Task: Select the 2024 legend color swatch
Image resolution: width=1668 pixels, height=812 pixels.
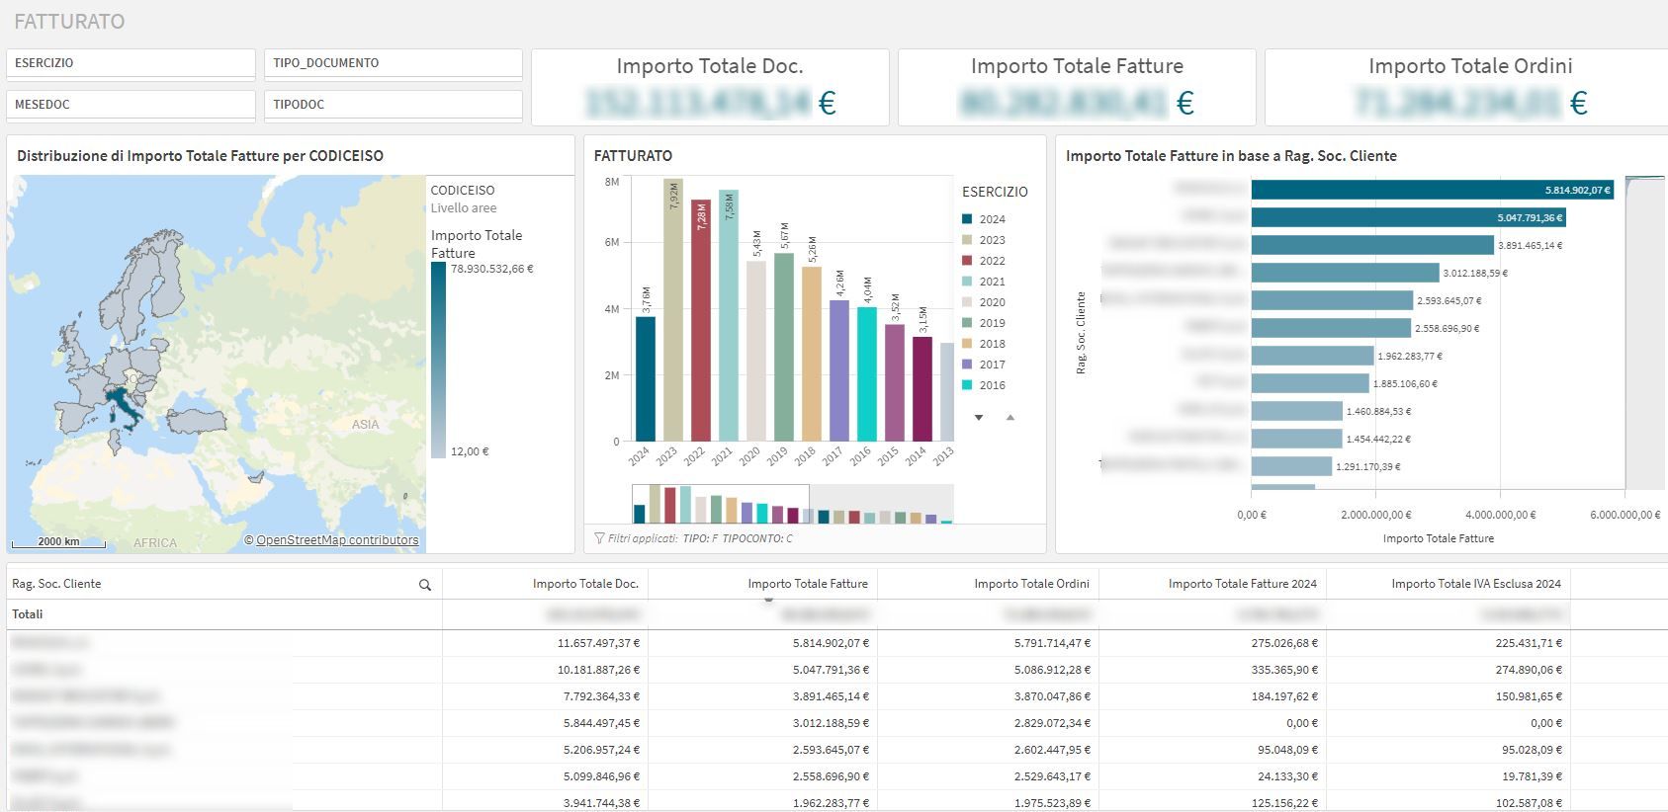Action: tap(967, 219)
